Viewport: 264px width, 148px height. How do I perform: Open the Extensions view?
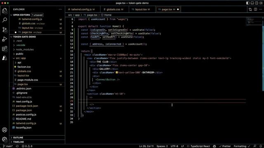point(5,49)
